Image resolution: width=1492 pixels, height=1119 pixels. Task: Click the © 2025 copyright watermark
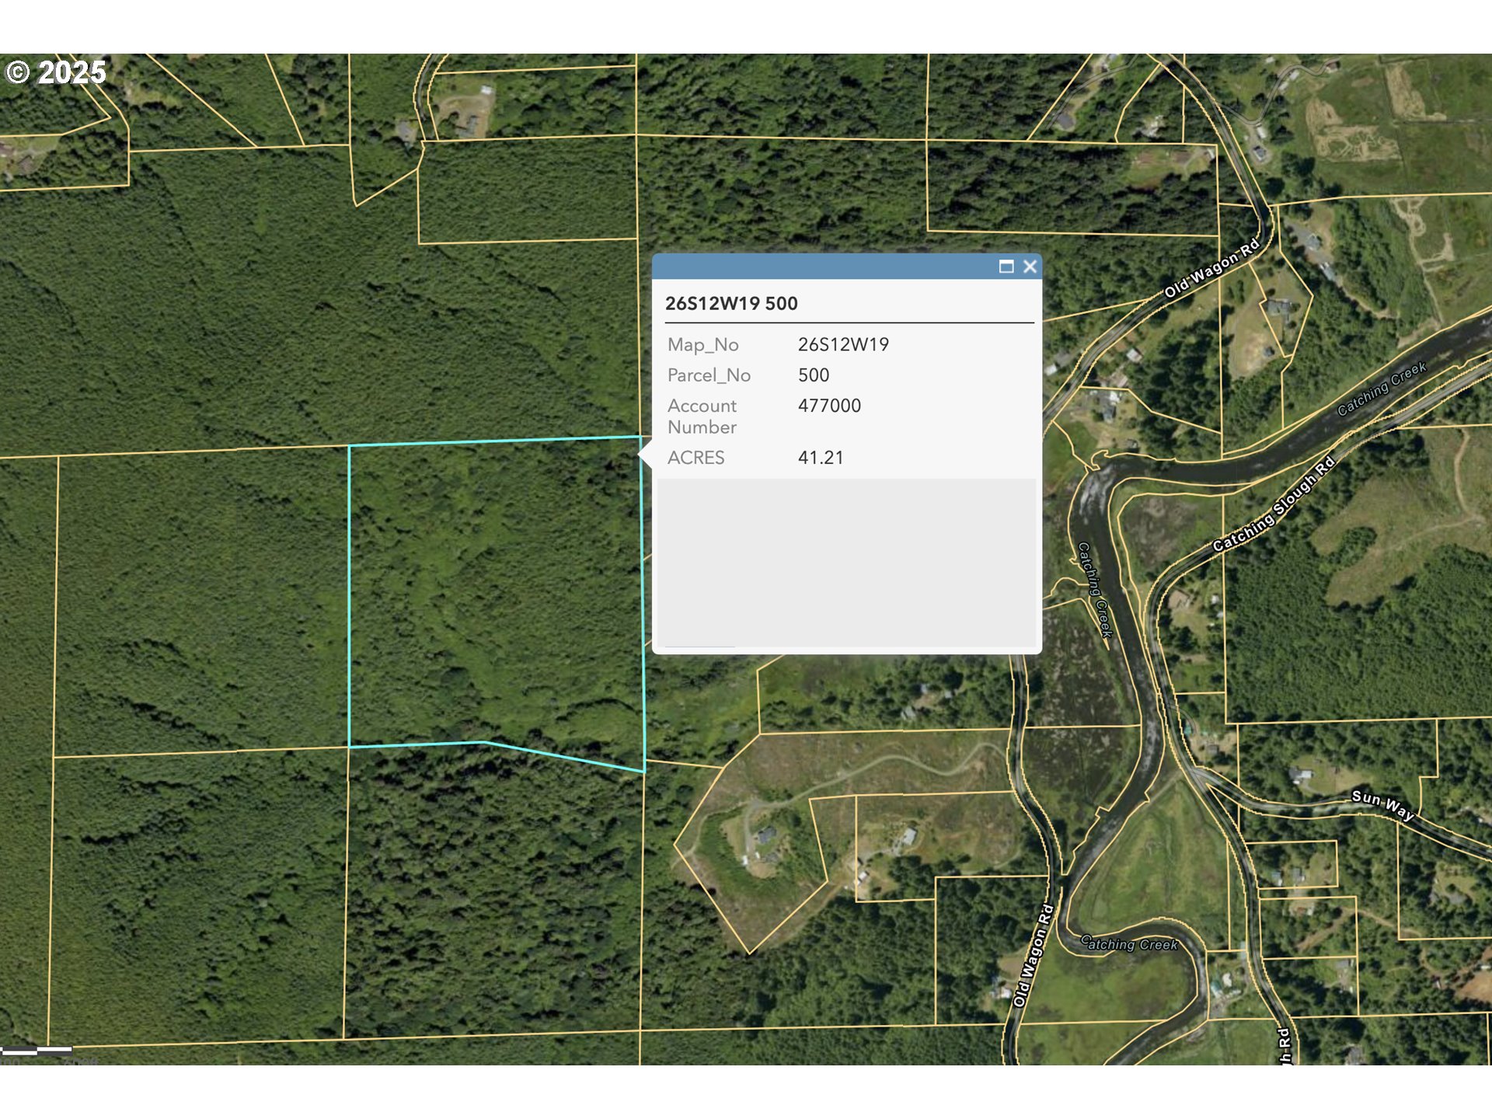click(56, 72)
